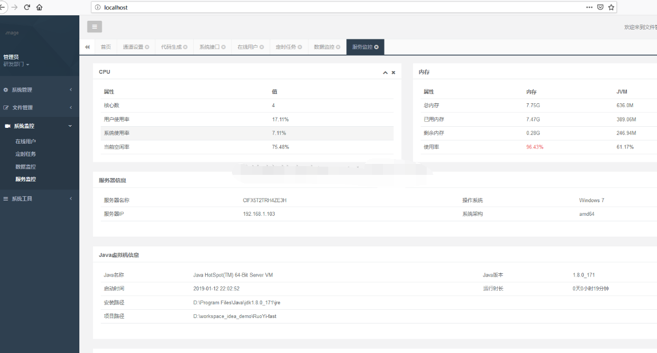Image resolution: width=657 pixels, height=353 pixels.
Task: Open 数据监控 in the sidebar submenu
Action: pos(26,167)
